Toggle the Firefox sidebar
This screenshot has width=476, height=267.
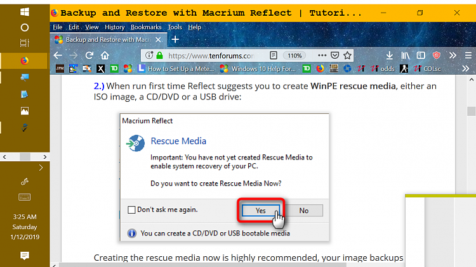(x=421, y=56)
